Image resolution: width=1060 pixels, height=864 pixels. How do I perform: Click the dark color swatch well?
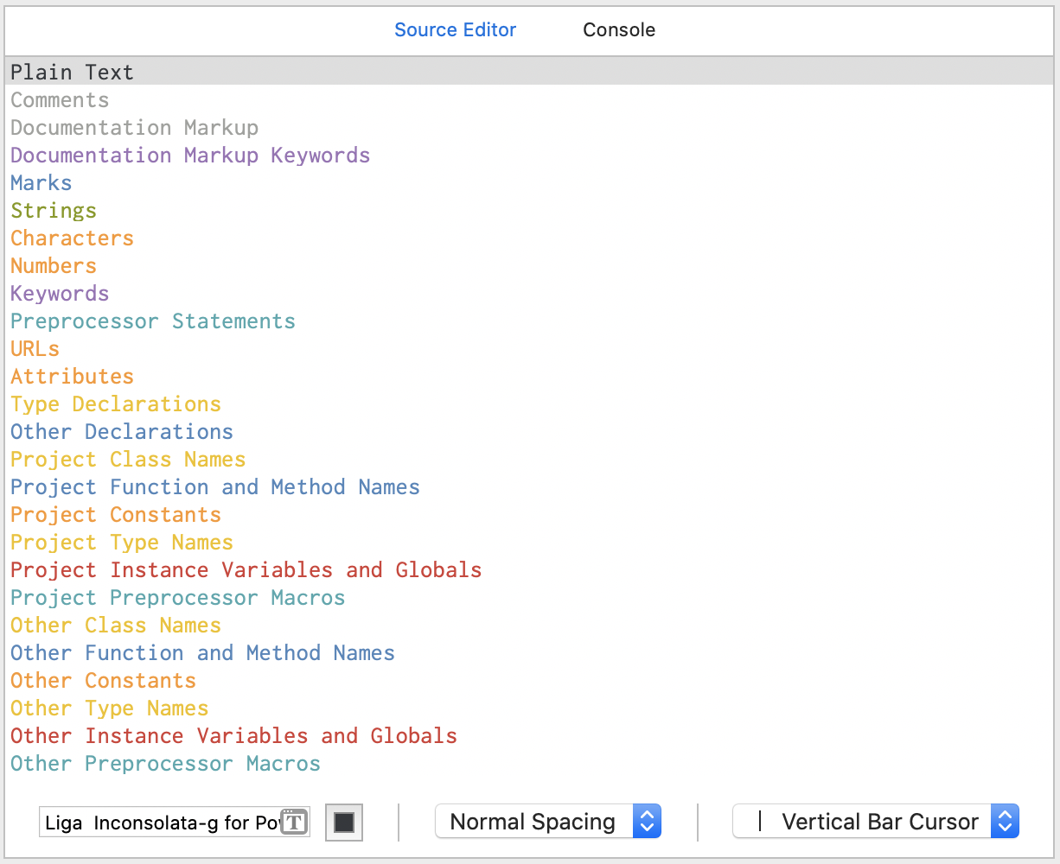pyautogui.click(x=344, y=823)
